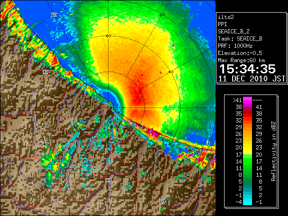Select the 'Task: SEAICE_B' line
288x216 pixels.
(240, 39)
